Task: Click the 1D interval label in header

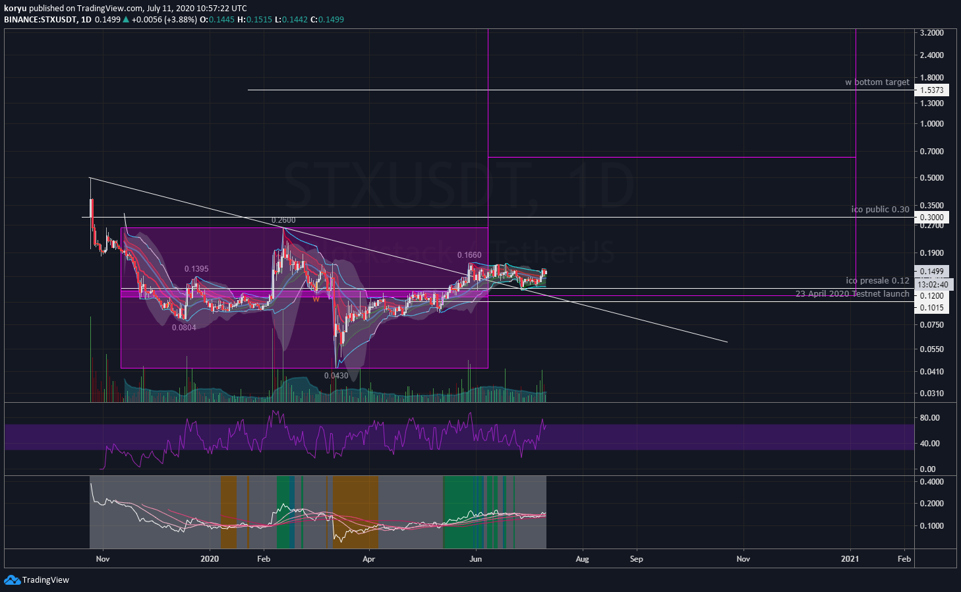Action: [86, 20]
